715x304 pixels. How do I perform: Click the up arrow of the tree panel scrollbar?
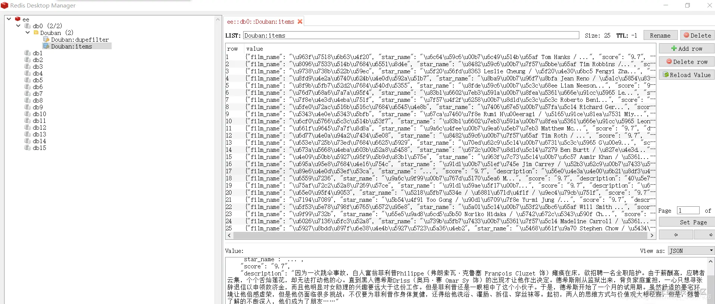click(218, 19)
